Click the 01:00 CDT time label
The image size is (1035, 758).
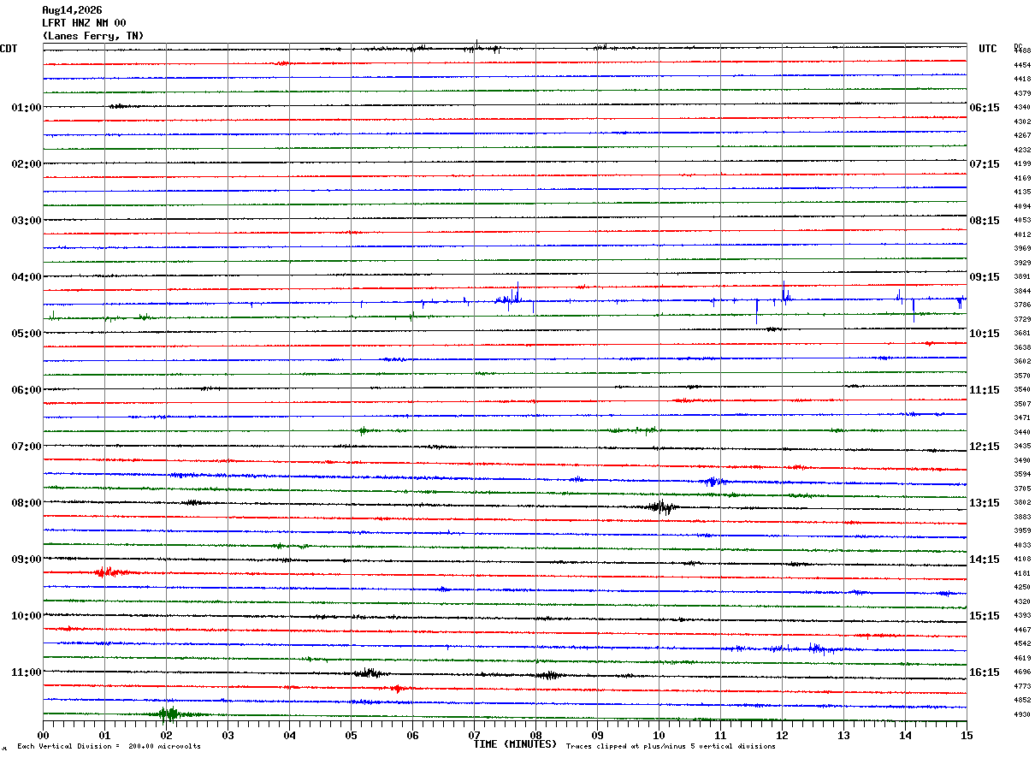(x=27, y=108)
